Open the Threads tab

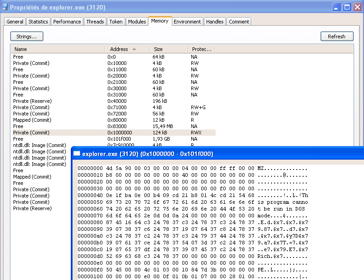tap(95, 22)
